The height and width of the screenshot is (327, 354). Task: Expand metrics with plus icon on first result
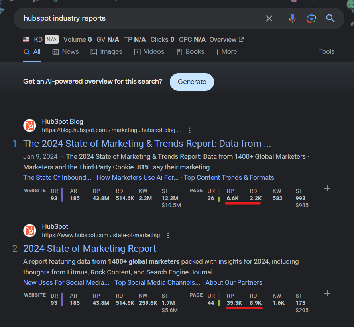pos(327,189)
